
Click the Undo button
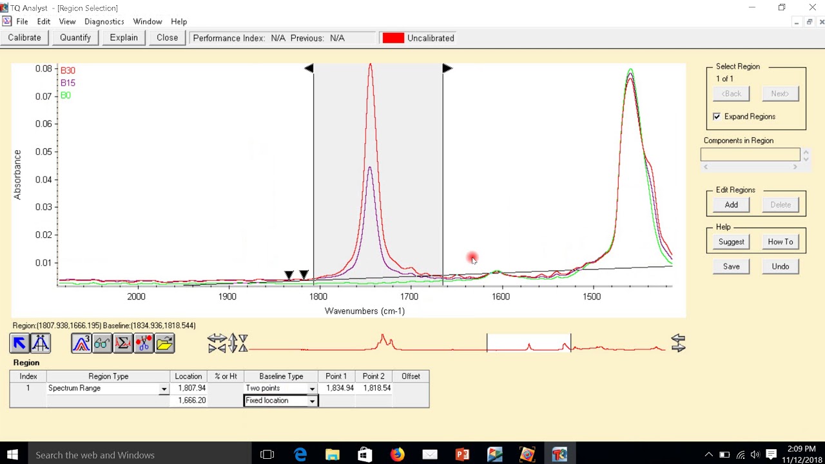coord(780,266)
